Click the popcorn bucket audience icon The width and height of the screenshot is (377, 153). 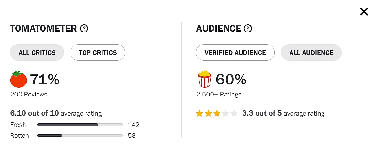205,79
